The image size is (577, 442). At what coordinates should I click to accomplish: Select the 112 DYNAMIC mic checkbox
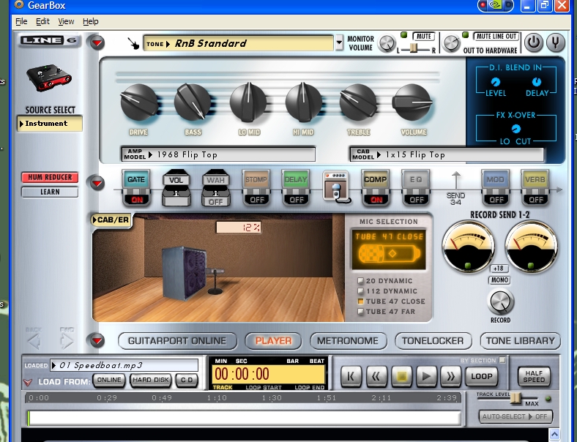[360, 291]
